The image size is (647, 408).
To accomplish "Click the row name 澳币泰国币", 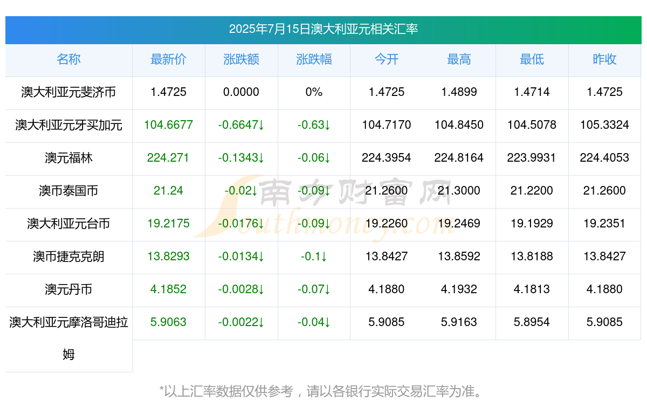I will [68, 191].
